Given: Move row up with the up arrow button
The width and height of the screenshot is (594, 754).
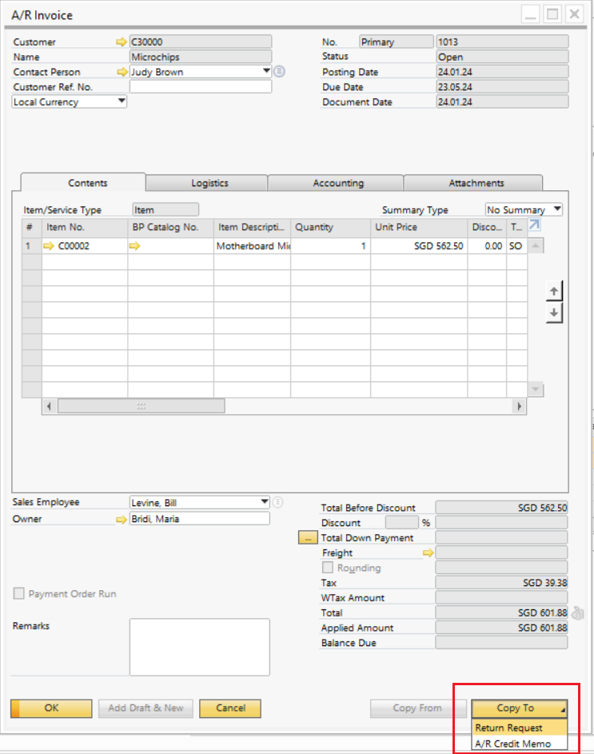Looking at the screenshot, I should point(554,291).
